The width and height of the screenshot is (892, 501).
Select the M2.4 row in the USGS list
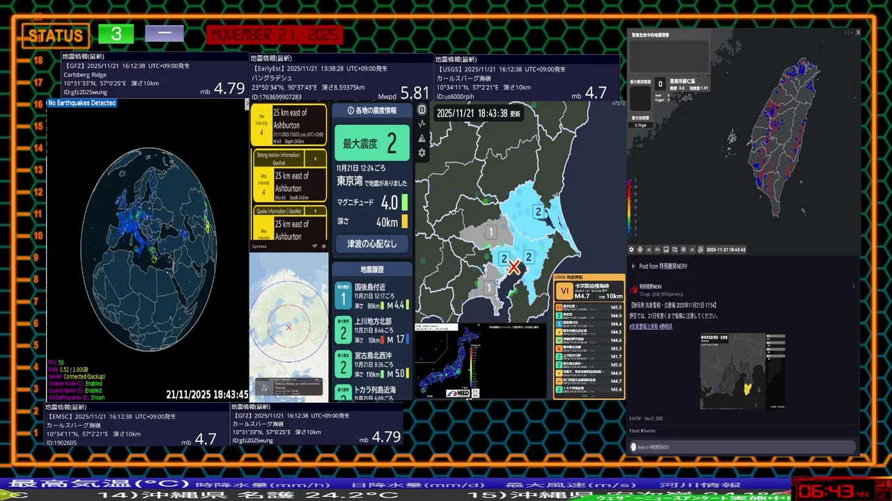[x=589, y=390]
